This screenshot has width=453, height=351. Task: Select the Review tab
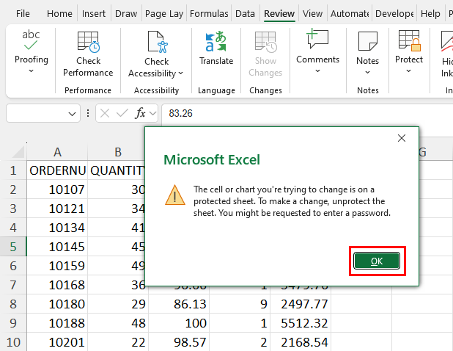(279, 14)
